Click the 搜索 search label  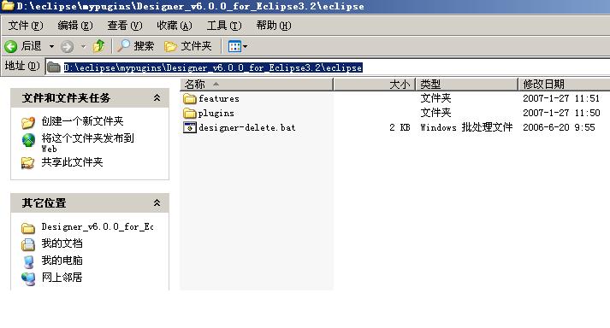[144, 46]
